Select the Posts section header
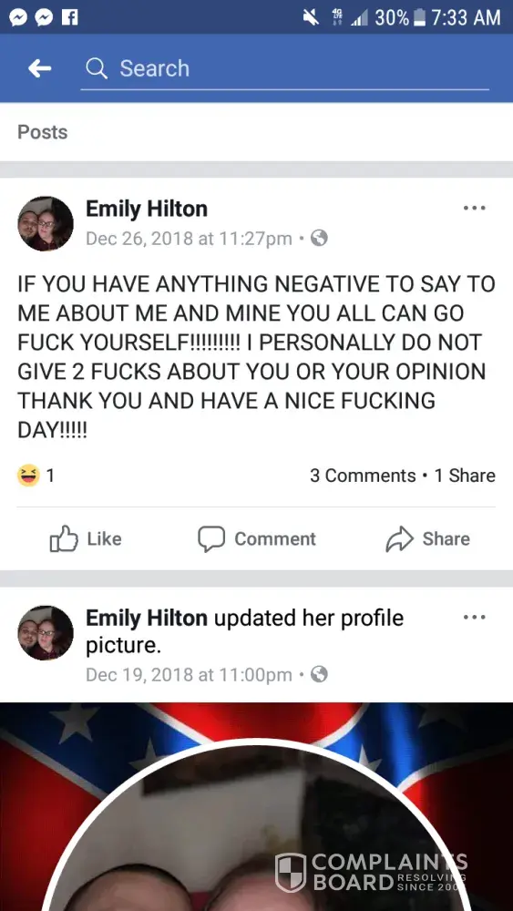 [43, 132]
